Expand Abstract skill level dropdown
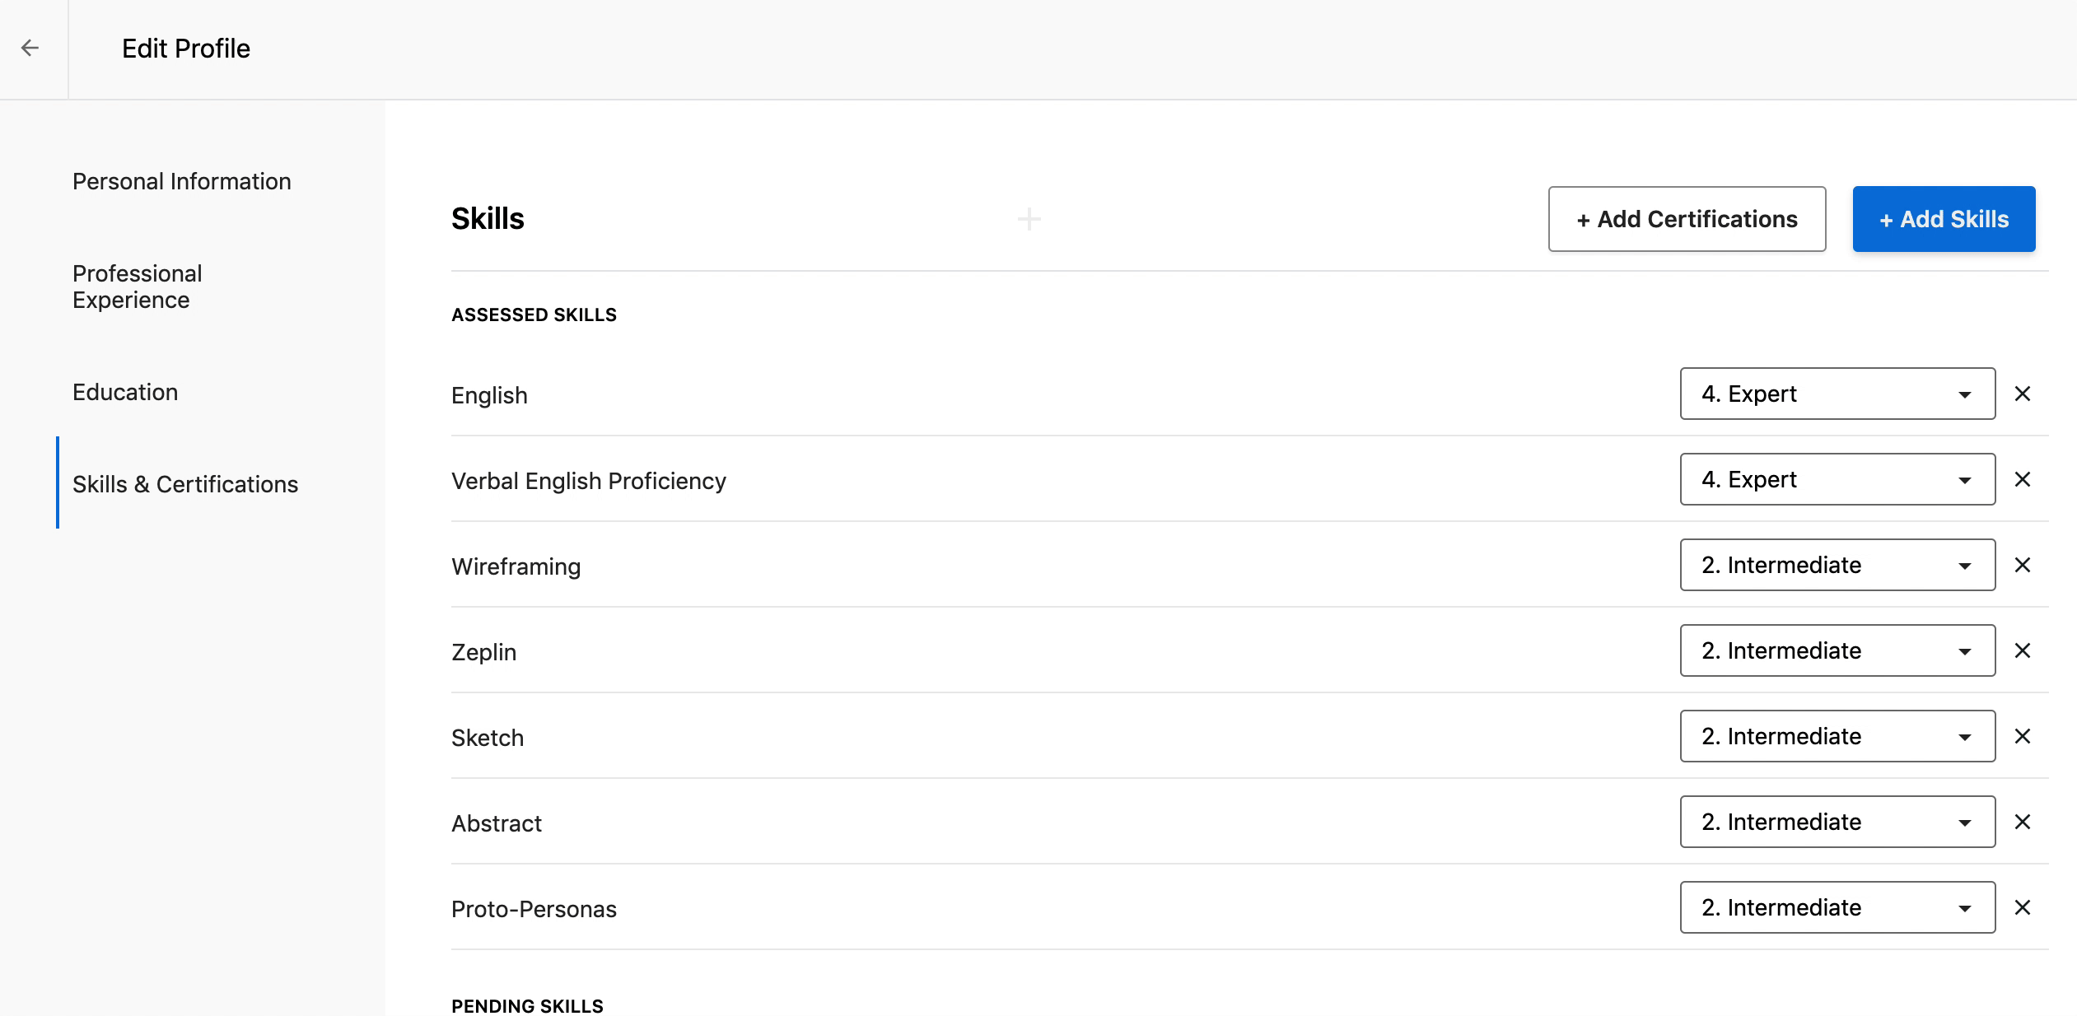The width and height of the screenshot is (2077, 1016). click(x=1837, y=823)
